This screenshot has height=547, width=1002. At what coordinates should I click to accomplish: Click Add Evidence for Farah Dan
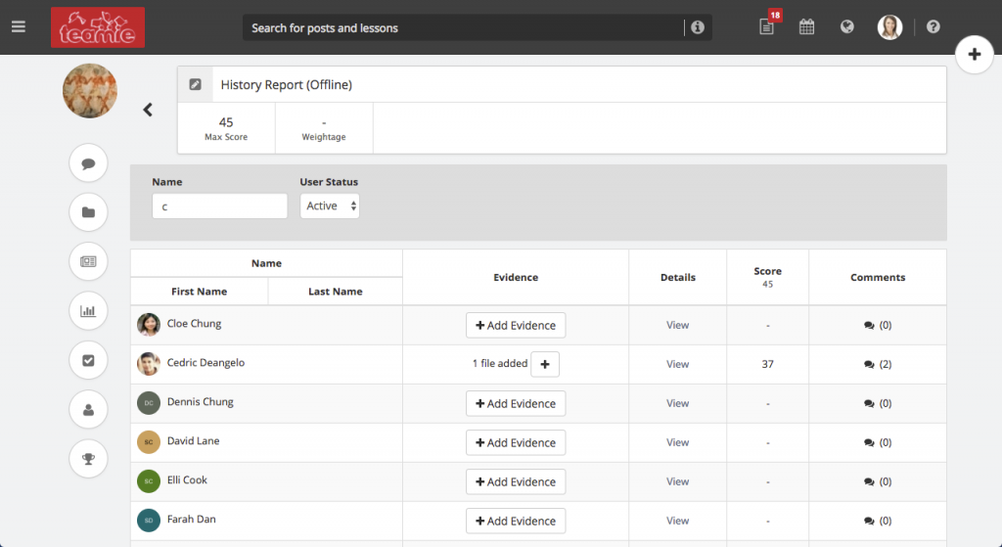(x=516, y=521)
